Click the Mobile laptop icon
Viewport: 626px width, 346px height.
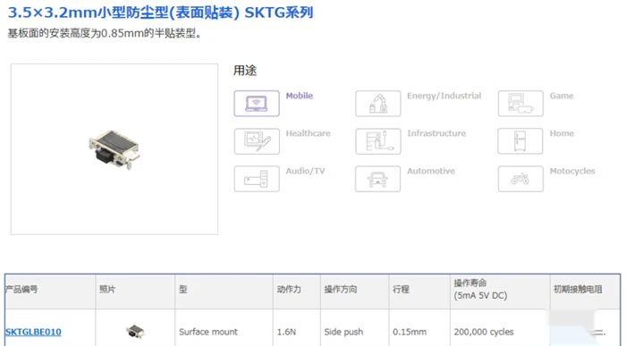click(257, 104)
